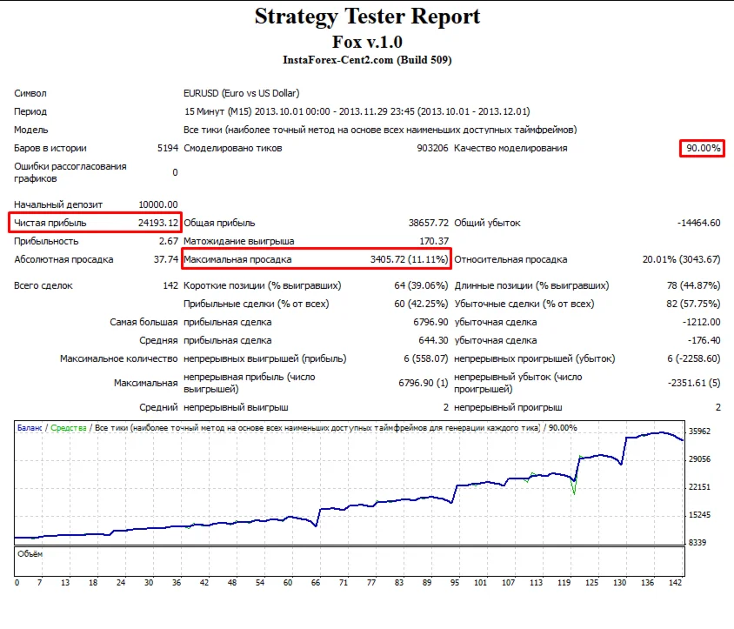Click the maximal consecutive profit 6796.90 (1) value
734x629 pixels.
[x=424, y=383]
